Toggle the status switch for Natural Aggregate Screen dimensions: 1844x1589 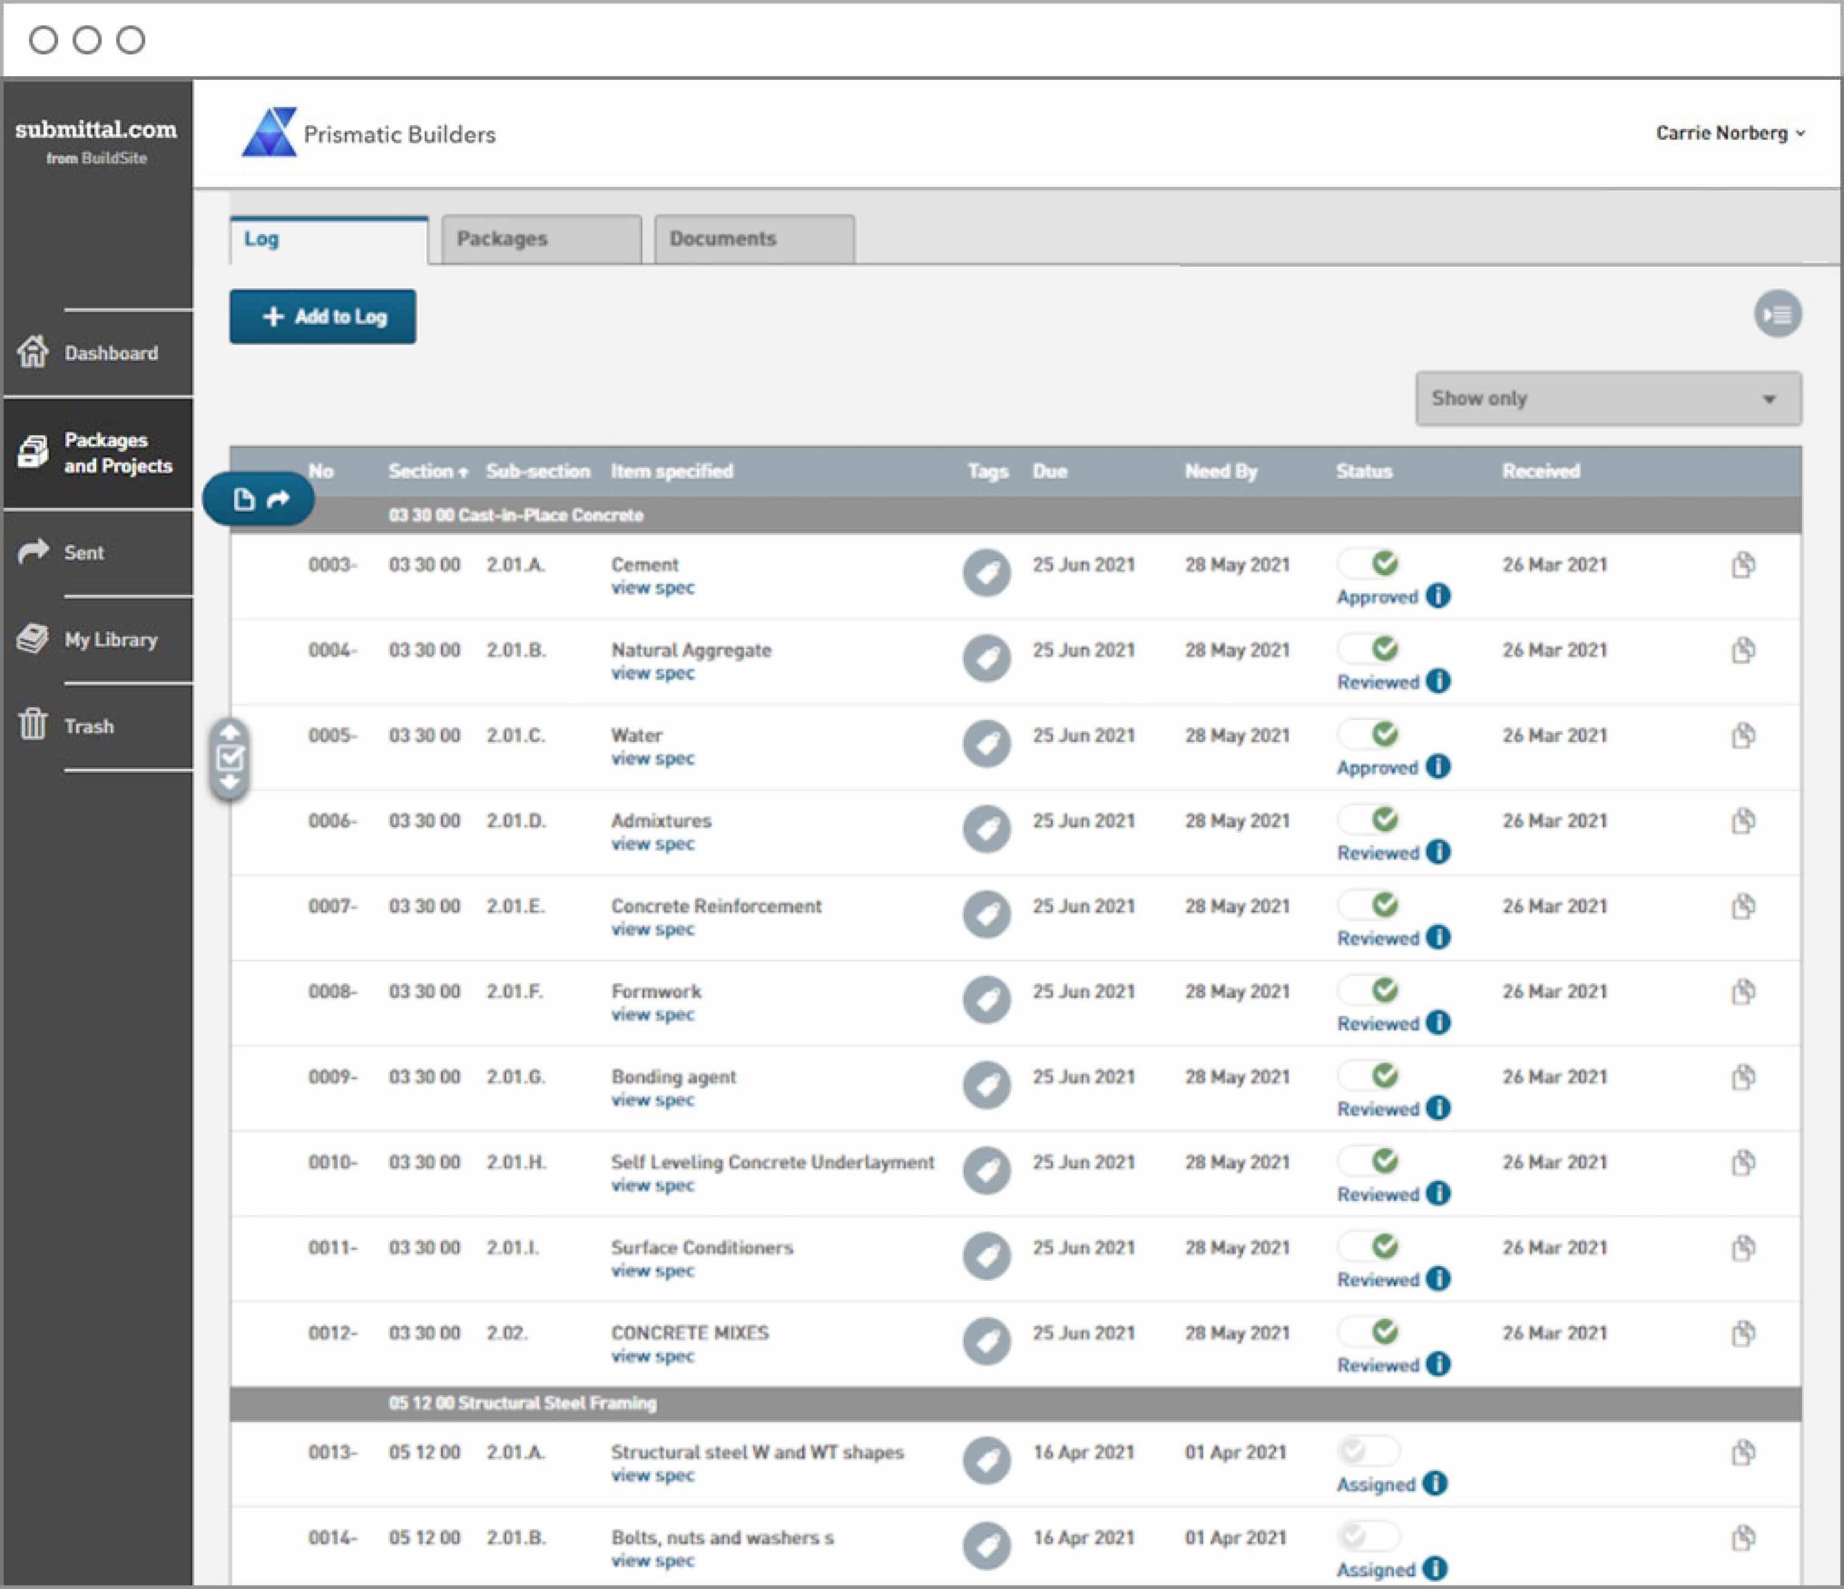pos(1368,649)
